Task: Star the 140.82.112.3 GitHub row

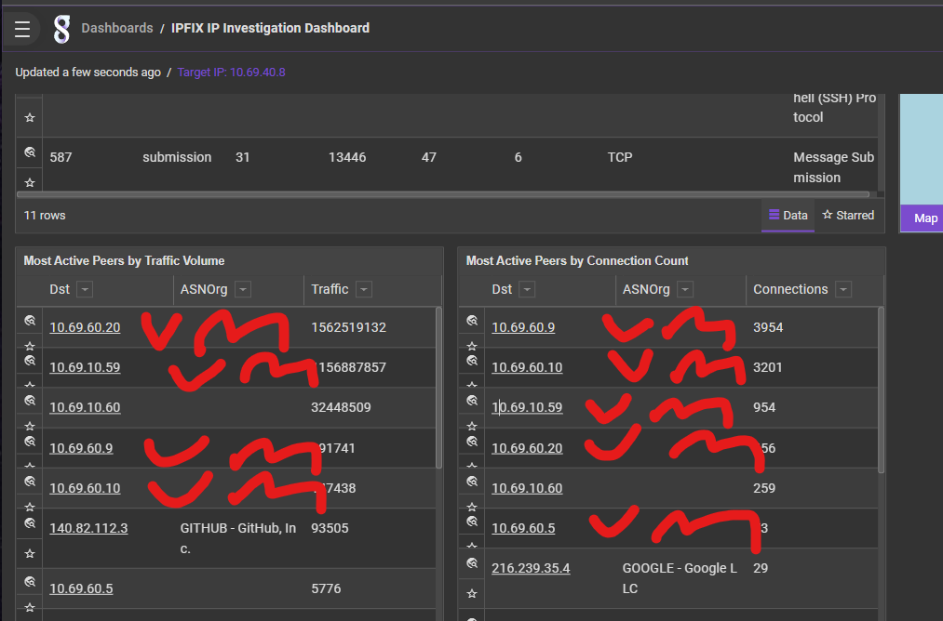Action: click(30, 553)
